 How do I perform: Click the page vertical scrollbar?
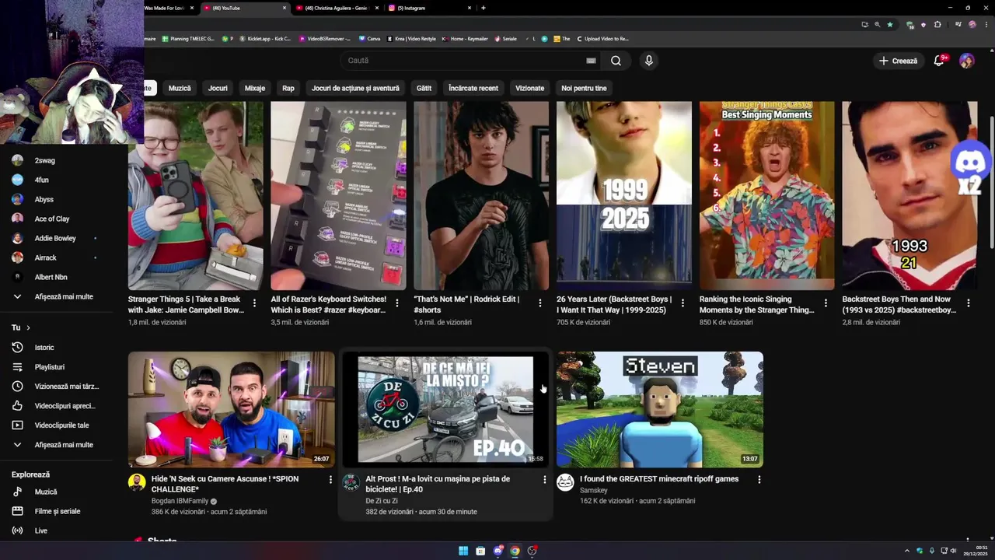click(991, 183)
